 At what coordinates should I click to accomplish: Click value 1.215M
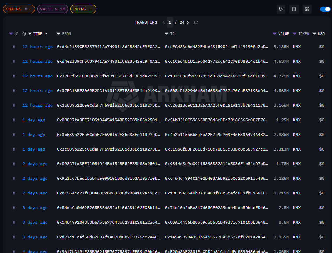point(281,193)
